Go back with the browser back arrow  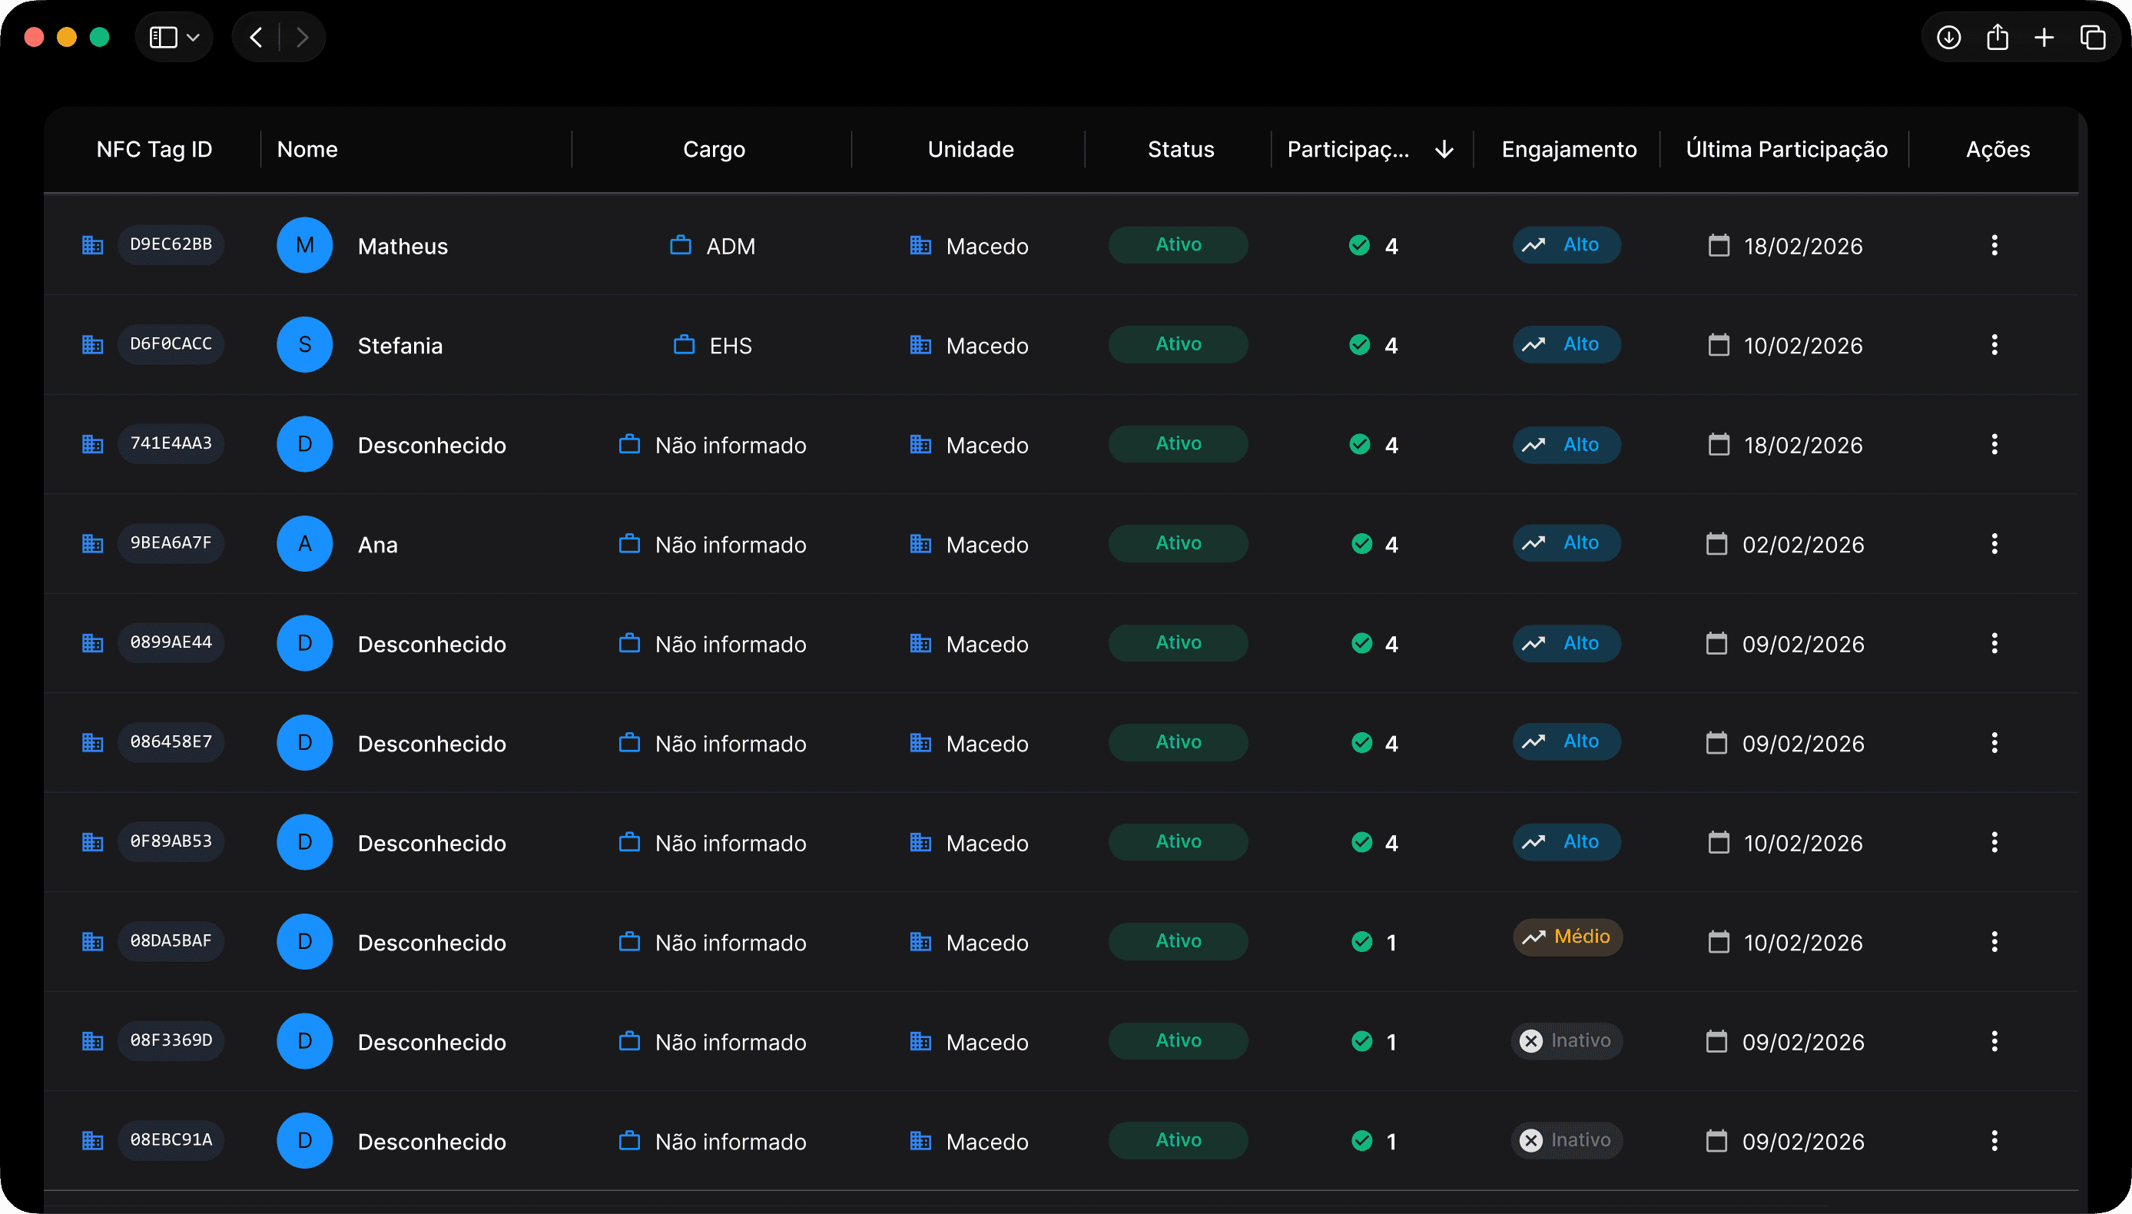coord(256,38)
